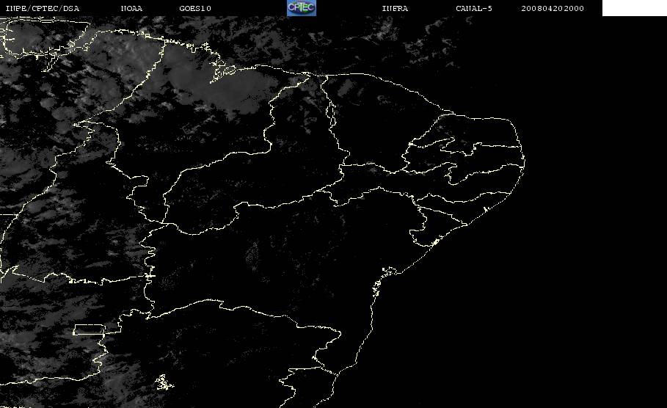Click the CPTEC logo in header
This screenshot has width=667, height=408.
click(x=302, y=8)
